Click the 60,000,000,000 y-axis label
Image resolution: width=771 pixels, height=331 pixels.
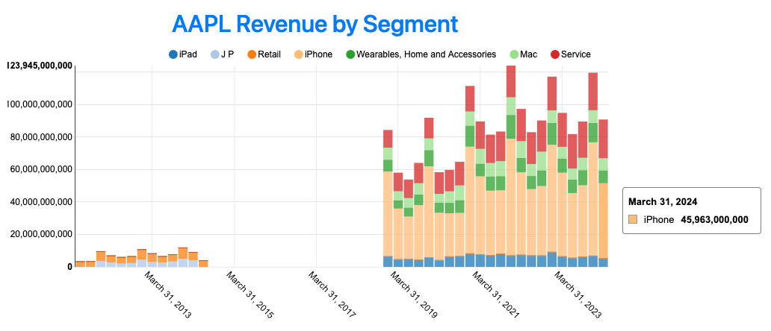(x=41, y=170)
